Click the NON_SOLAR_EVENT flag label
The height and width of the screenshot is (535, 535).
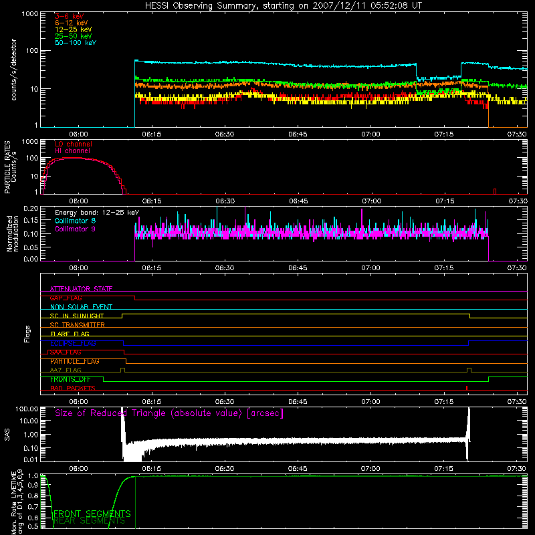pyautogui.click(x=81, y=307)
